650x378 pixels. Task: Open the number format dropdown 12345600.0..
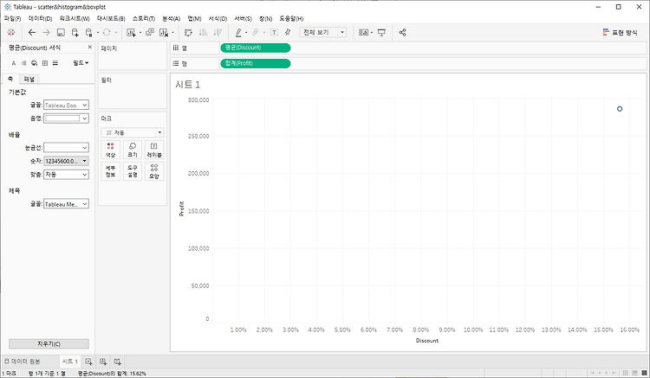66,161
